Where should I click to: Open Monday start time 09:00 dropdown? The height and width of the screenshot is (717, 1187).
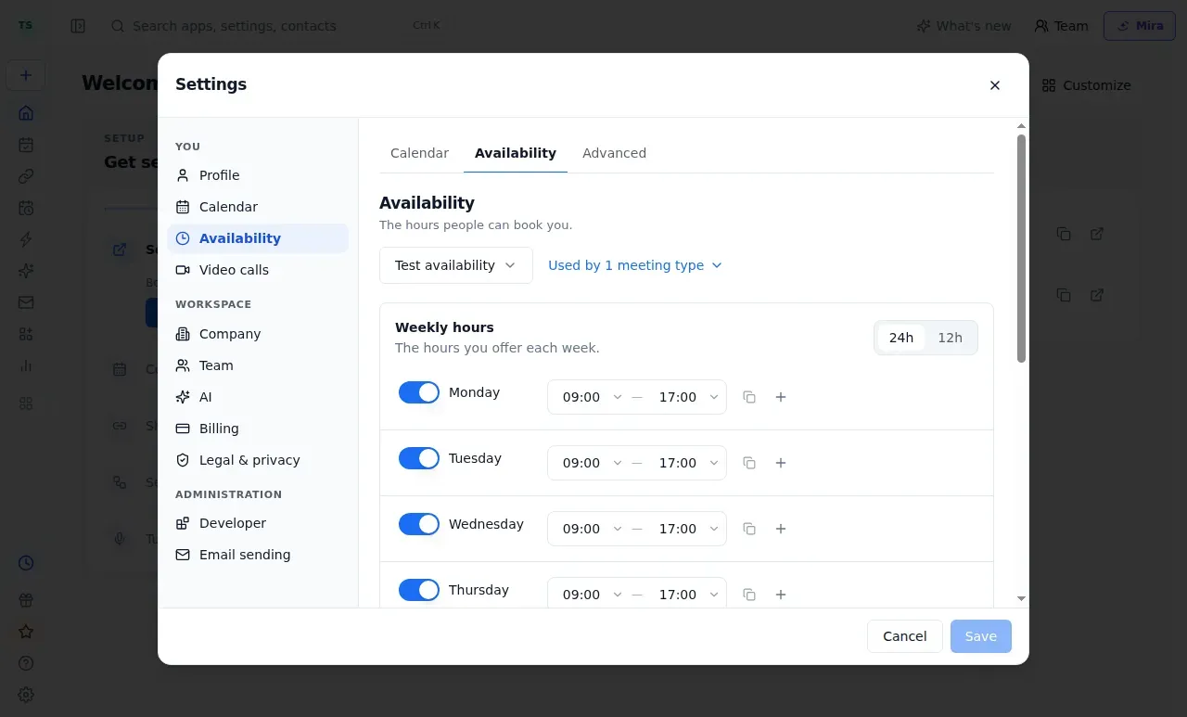point(592,397)
